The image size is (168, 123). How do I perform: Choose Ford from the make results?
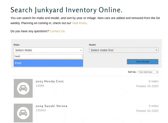[48, 63]
